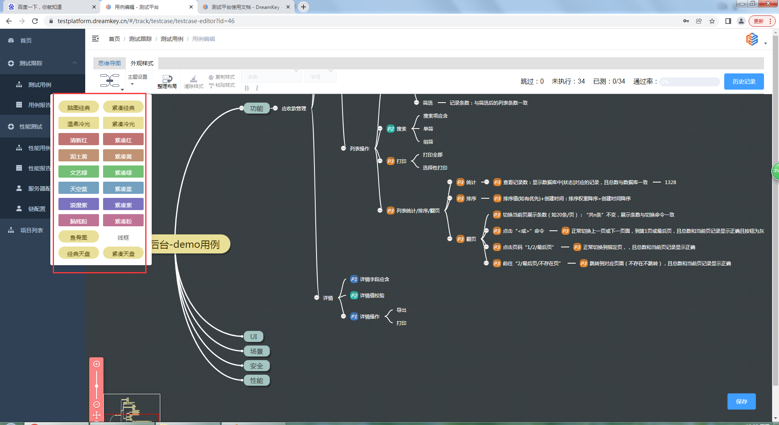Open the 历史记录 history button
779x425 pixels.
pos(744,82)
